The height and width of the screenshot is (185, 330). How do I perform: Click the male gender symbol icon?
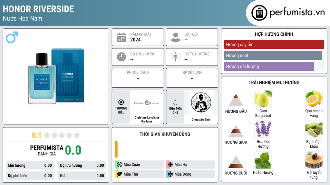pyautogui.click(x=12, y=37)
